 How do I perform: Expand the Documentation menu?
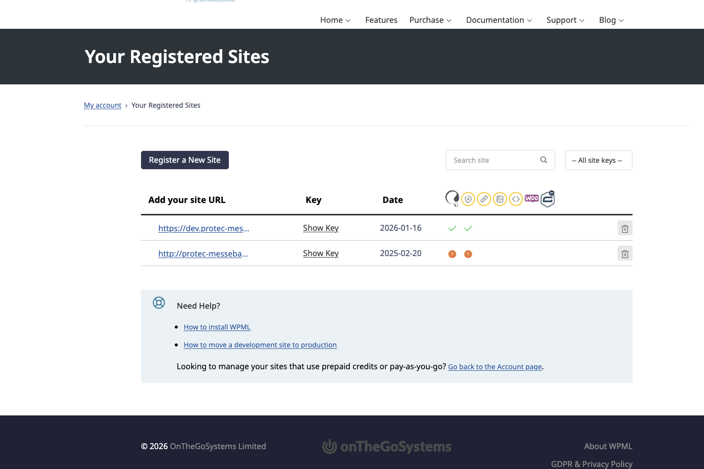[499, 20]
